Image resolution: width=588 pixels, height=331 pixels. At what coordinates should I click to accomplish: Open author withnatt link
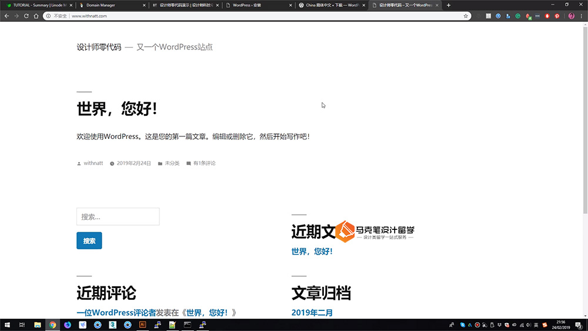point(93,163)
